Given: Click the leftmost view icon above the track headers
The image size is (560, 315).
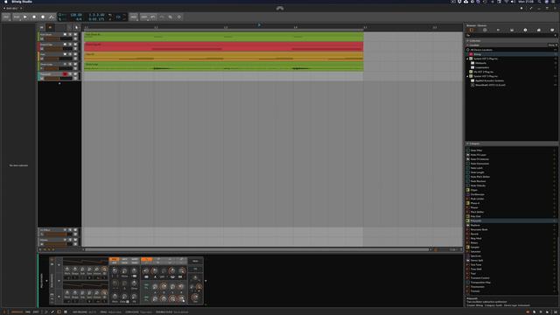Looking at the screenshot, I should pyautogui.click(x=42, y=27).
